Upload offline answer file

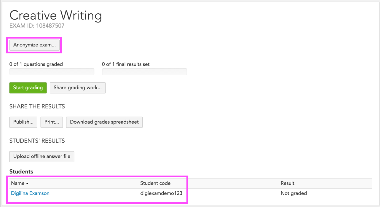point(42,157)
